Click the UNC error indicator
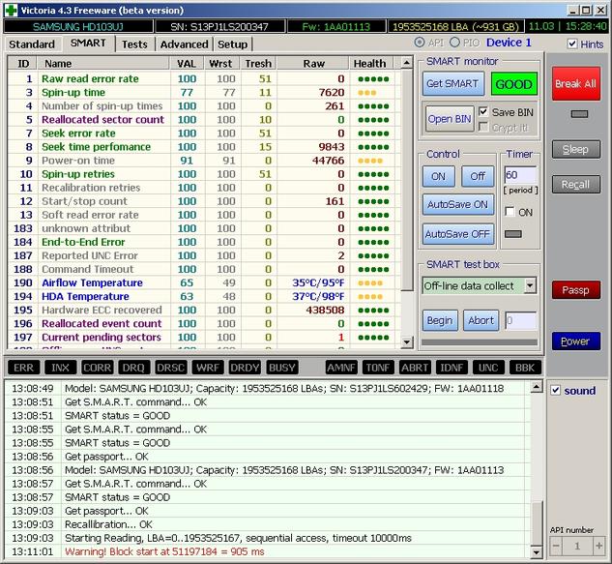 click(x=488, y=368)
